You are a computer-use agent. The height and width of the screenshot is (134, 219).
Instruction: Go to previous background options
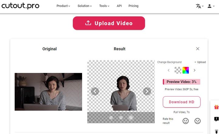tap(169, 70)
